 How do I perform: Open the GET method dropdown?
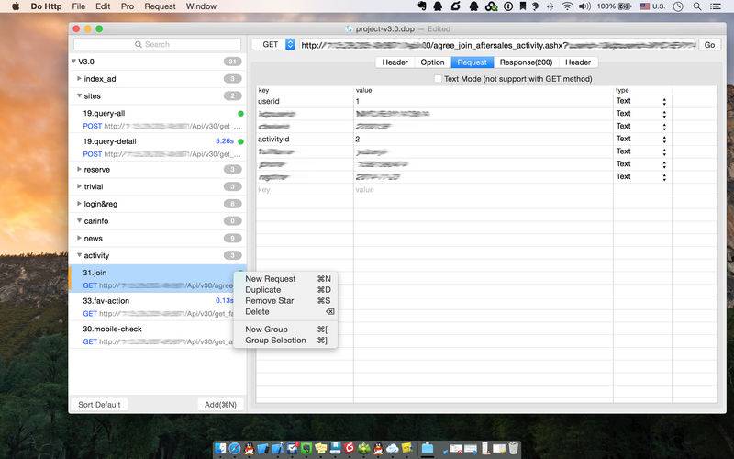273,44
